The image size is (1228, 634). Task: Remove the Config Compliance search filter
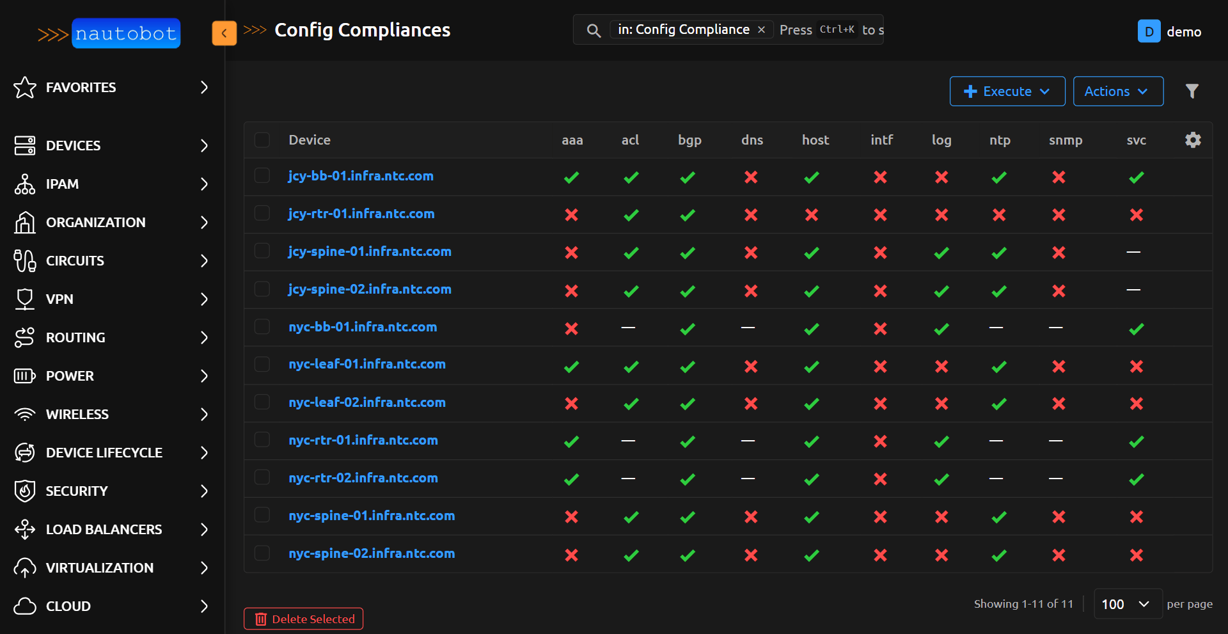coord(761,30)
